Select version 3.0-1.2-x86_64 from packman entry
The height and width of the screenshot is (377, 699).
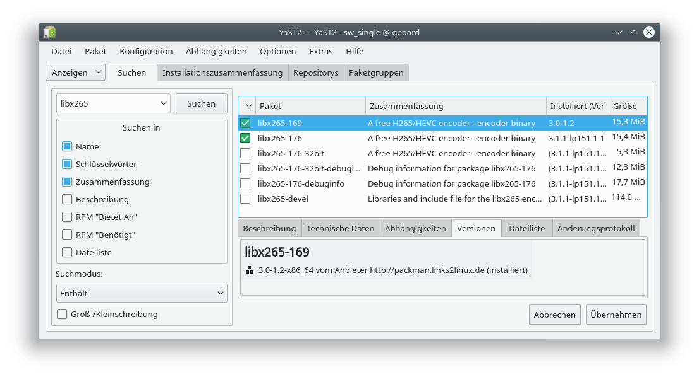(x=392, y=270)
